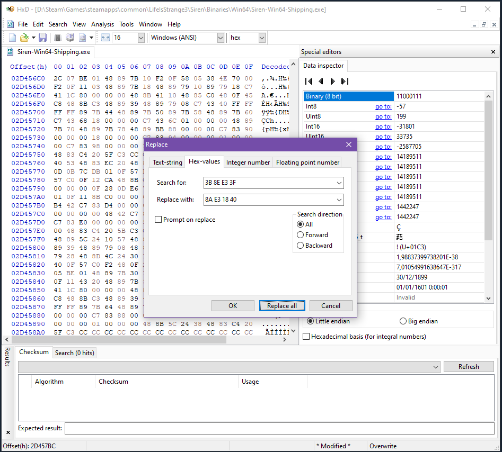Switch to the Text-string tab
Viewport: 502px width, 452px height.
coord(167,162)
